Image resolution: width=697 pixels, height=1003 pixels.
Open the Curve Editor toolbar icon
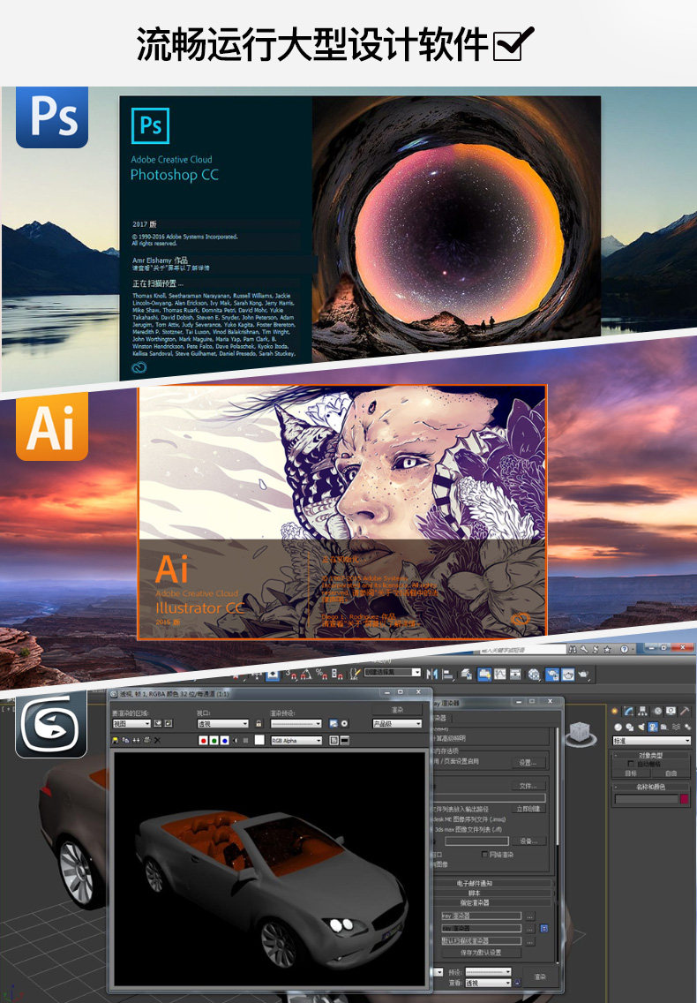pos(499,675)
